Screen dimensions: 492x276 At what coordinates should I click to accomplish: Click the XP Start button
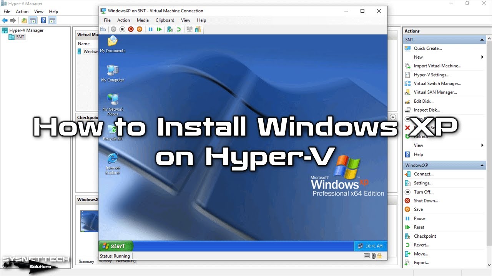(116, 246)
